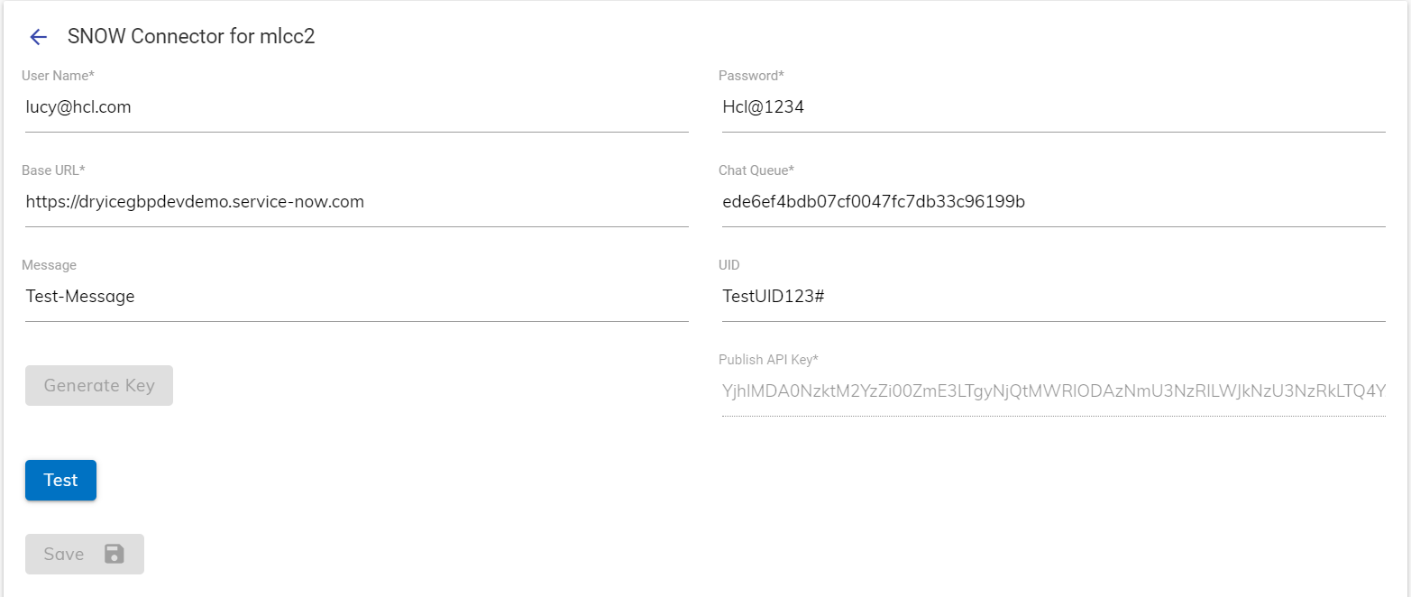This screenshot has width=1411, height=597.
Task: Click the floppy disk save icon
Action: (113, 554)
